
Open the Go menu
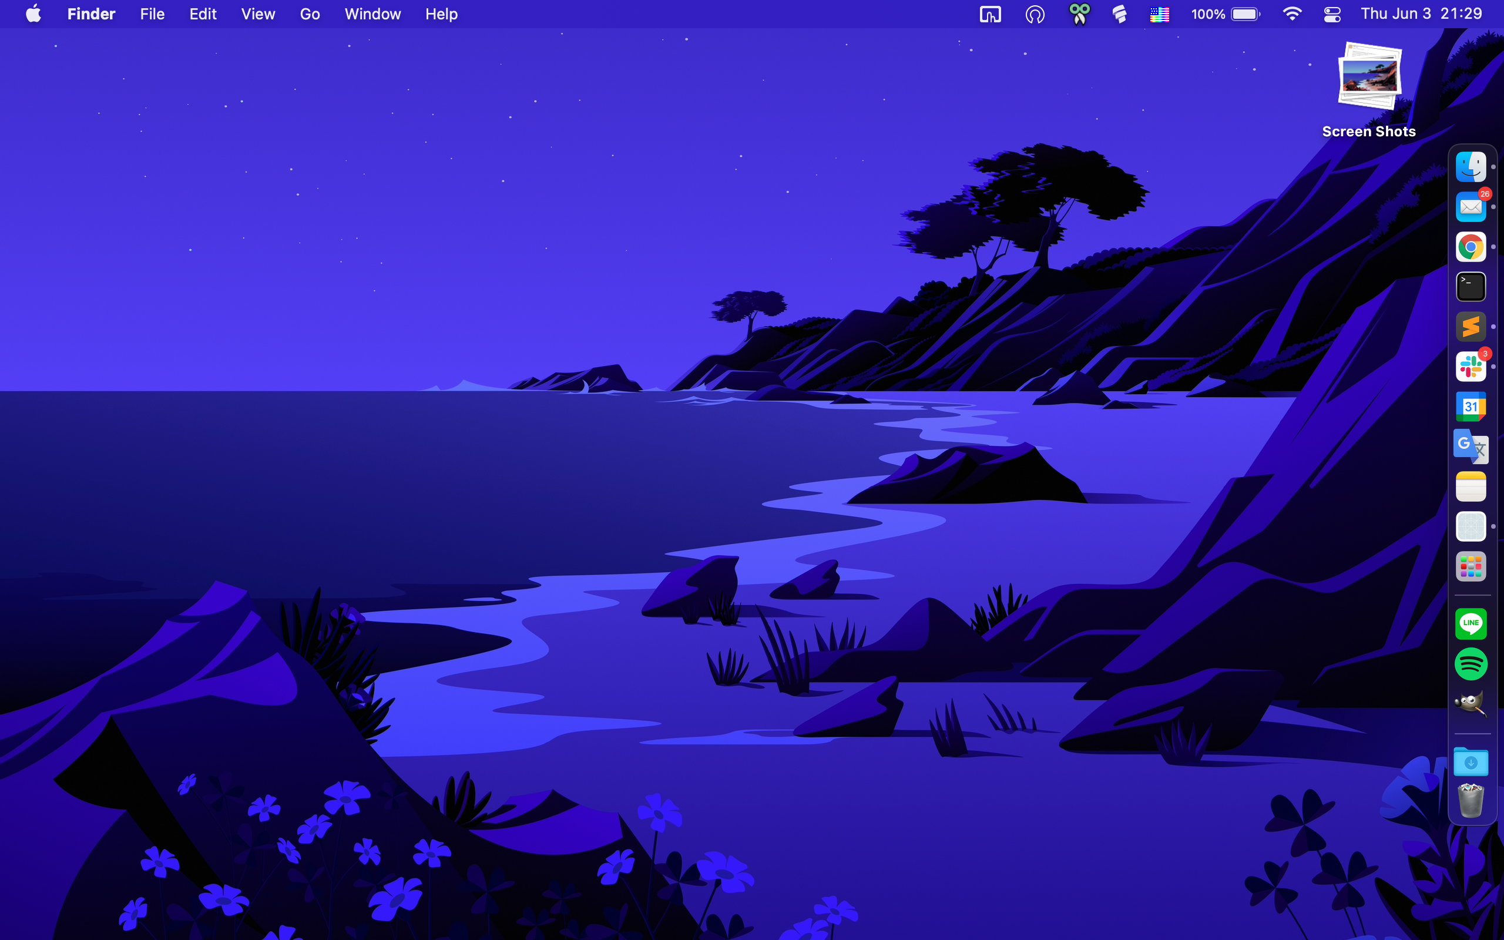point(310,14)
